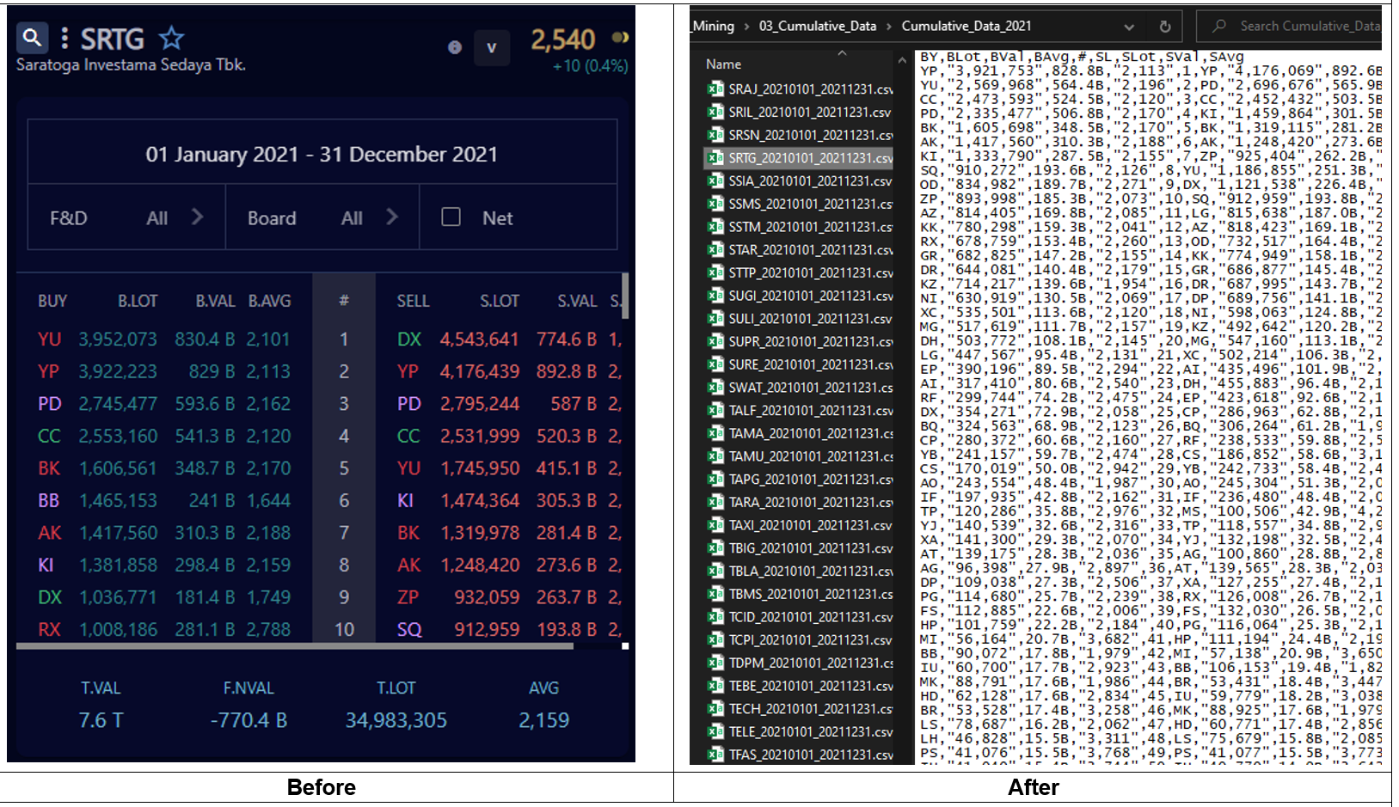Open the three-dot menu beside SRTG
This screenshot has height=807, width=1399.
pos(64,38)
